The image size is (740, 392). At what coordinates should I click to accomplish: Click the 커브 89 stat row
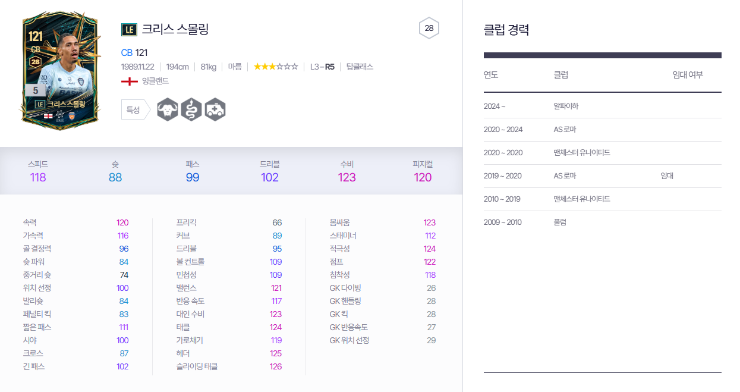click(x=229, y=236)
